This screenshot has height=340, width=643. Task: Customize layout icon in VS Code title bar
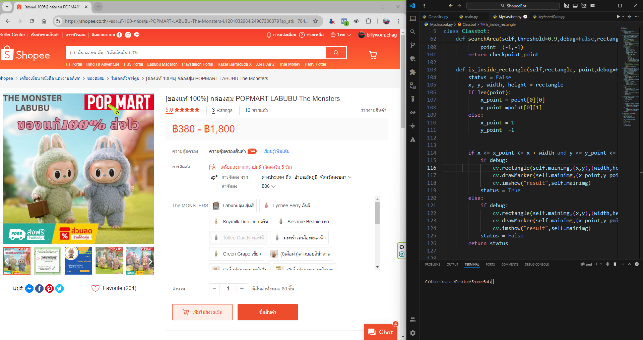tap(593, 6)
